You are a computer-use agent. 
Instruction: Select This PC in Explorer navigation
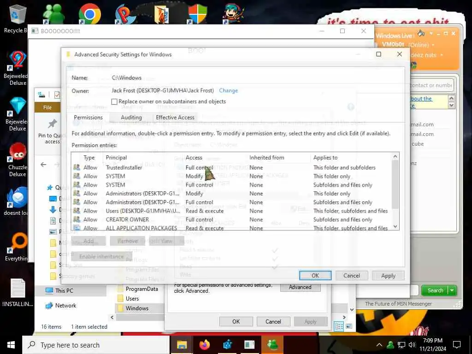(64, 291)
